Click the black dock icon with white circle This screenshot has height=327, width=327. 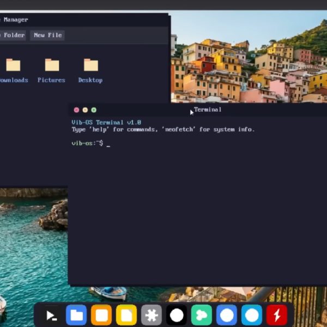[177, 315]
